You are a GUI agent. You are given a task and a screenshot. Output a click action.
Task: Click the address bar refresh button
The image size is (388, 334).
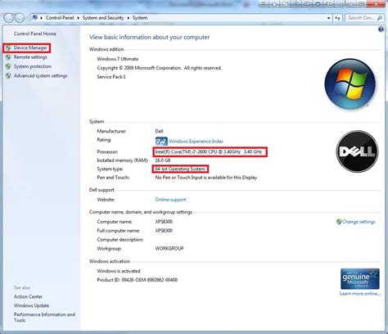pyautogui.click(x=338, y=18)
